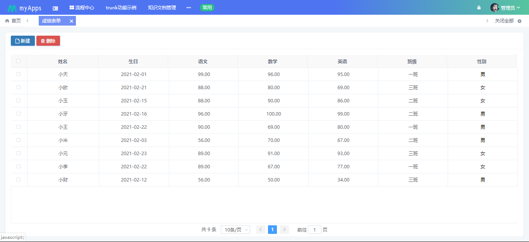Click English score 34.00
Screen dimensions: 529x242
[344, 180]
